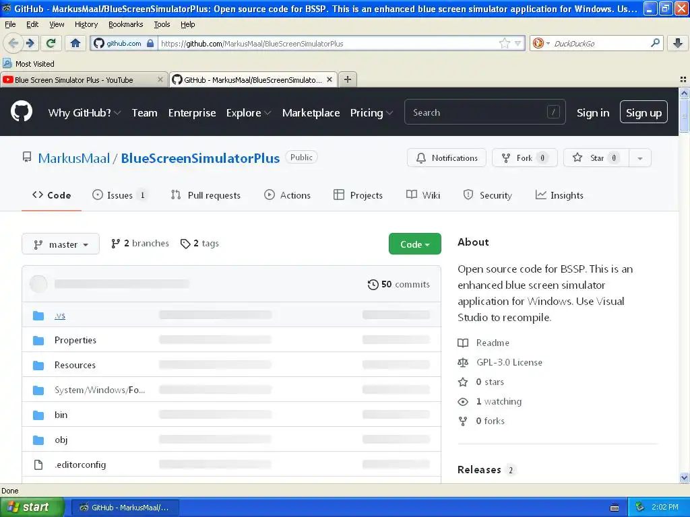Bookmark this page with the star icon

pos(504,43)
